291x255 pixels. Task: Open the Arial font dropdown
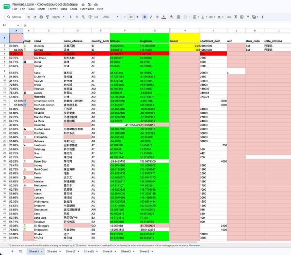(x=111, y=17)
